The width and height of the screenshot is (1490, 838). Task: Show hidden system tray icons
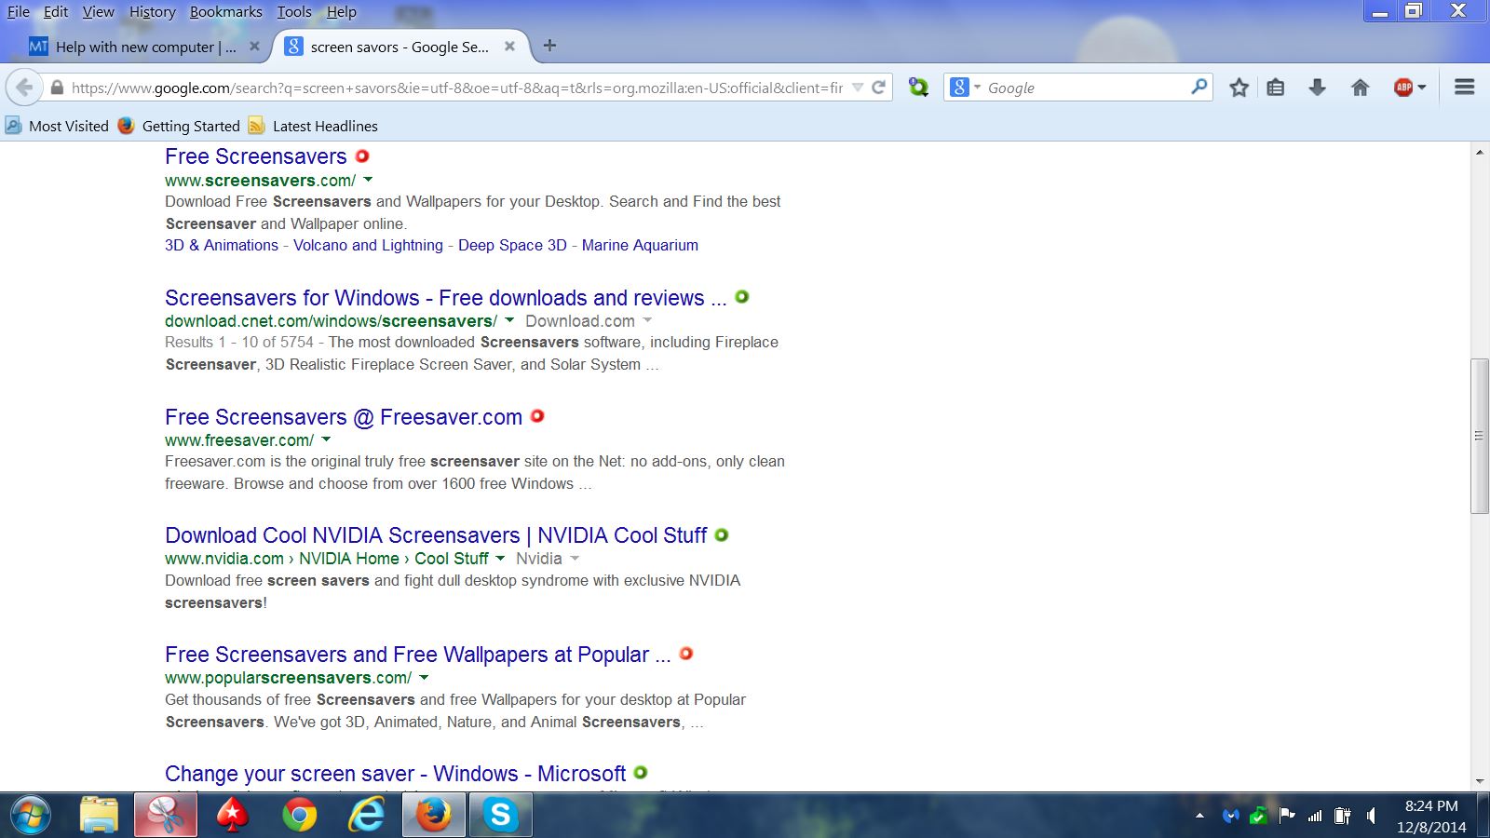1199,817
